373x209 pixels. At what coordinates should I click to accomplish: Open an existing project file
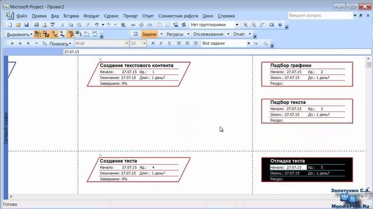[x=18, y=24]
